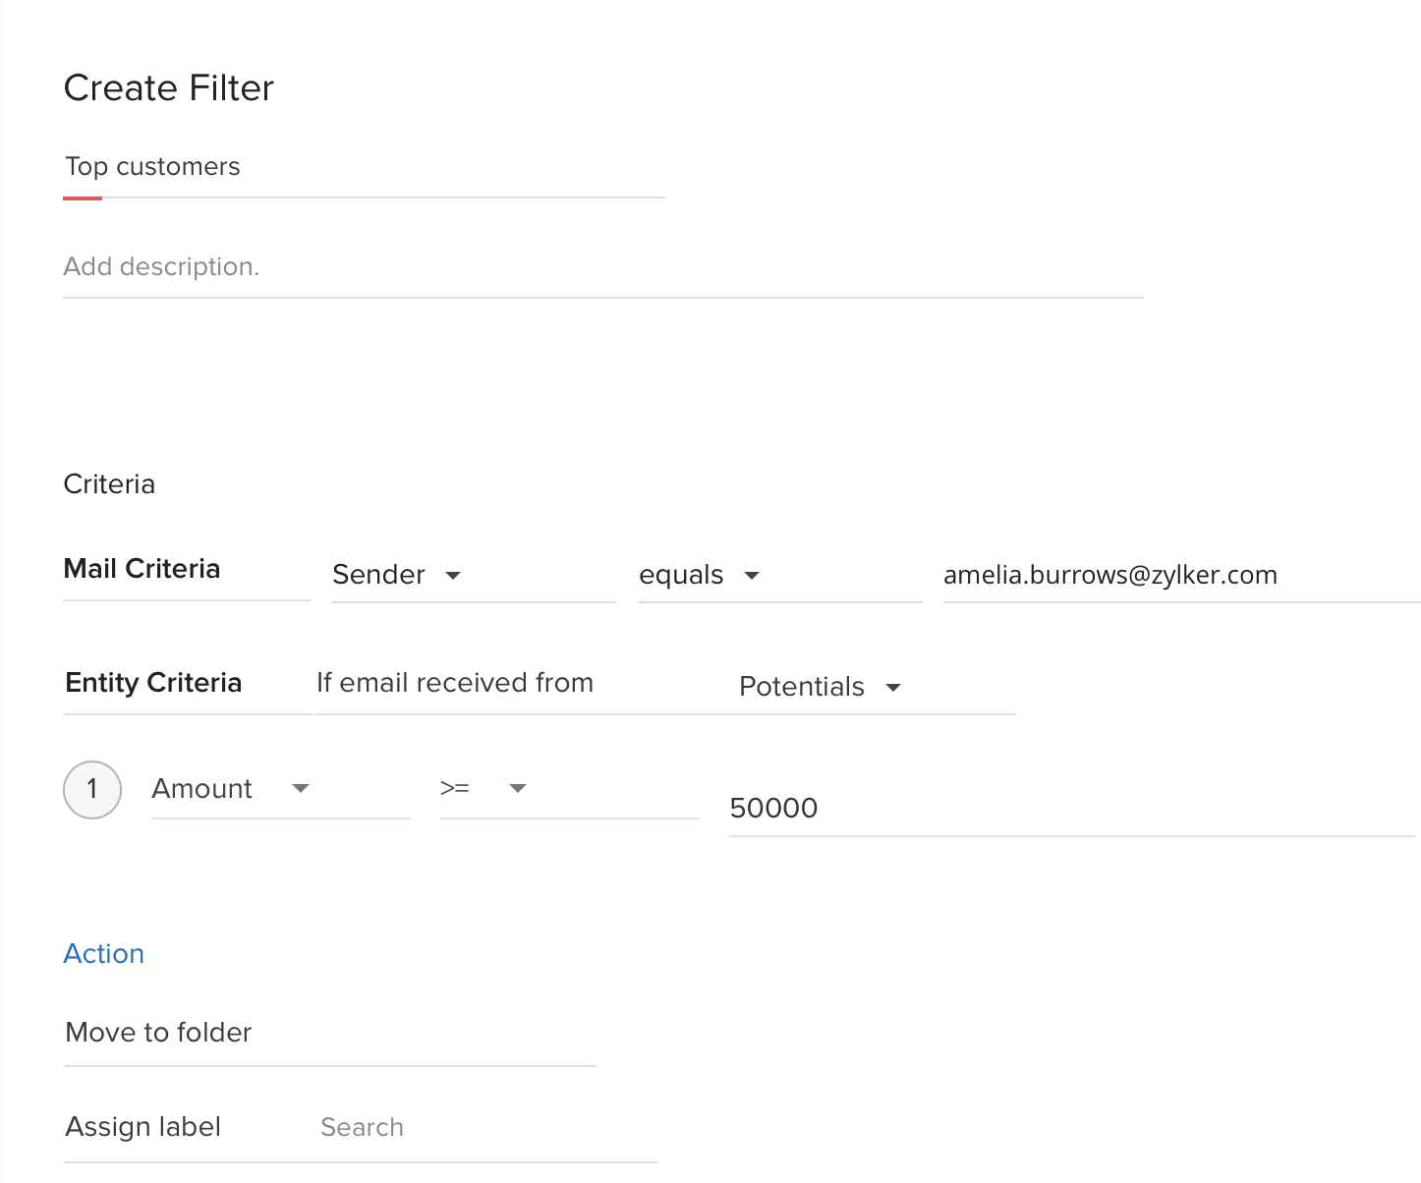Click the caret next to Potentials
This screenshot has height=1183, width=1421.
pyautogui.click(x=893, y=688)
